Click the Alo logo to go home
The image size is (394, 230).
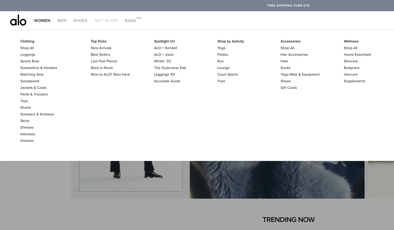coord(18,20)
